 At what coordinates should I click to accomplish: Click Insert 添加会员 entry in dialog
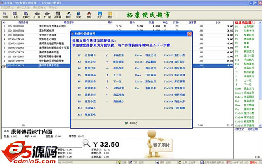146,82
